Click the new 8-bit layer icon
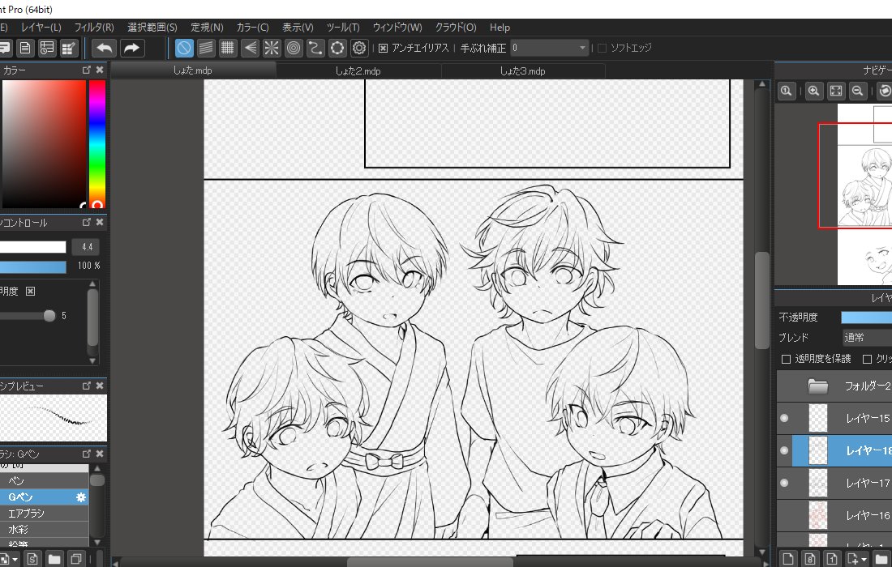 pos(810,558)
